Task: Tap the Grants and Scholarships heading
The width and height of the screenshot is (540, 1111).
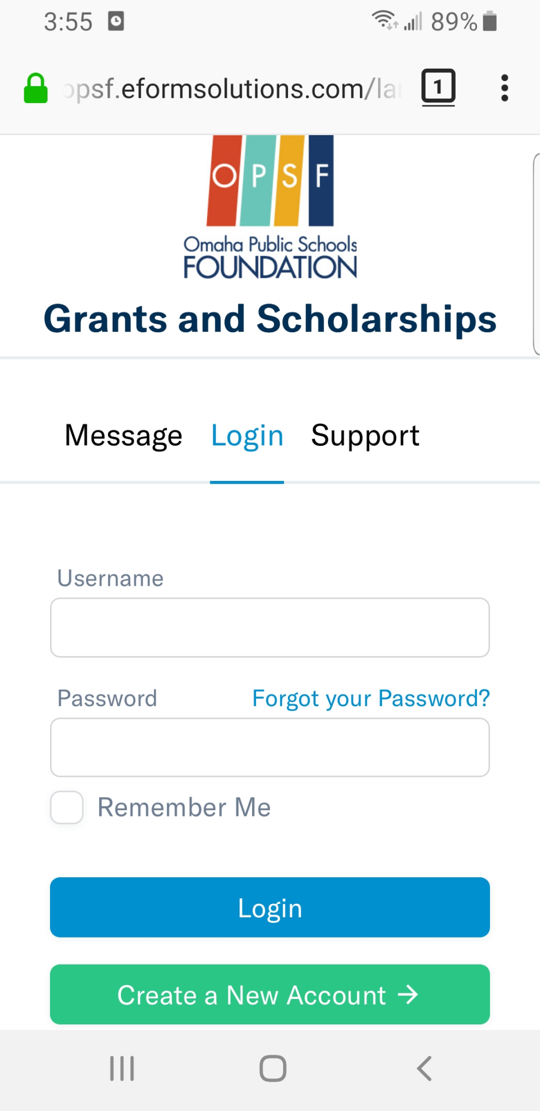Action: click(270, 319)
